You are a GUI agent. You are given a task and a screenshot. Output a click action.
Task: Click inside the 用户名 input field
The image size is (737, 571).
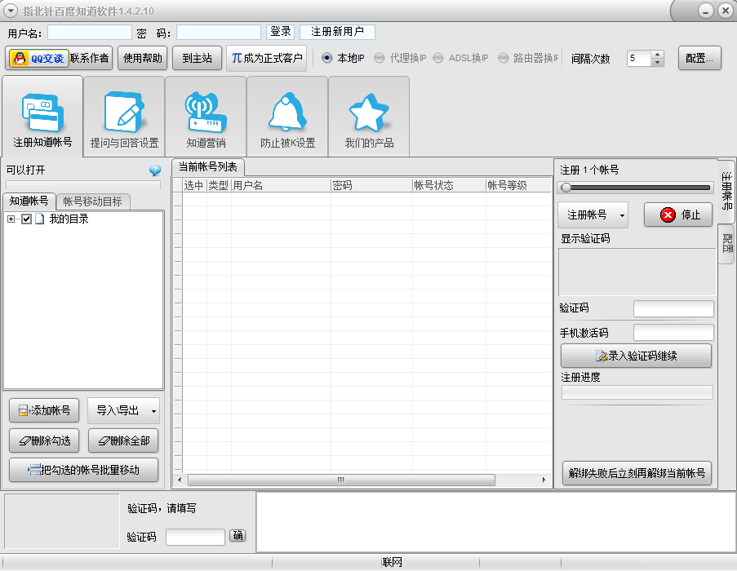88,31
